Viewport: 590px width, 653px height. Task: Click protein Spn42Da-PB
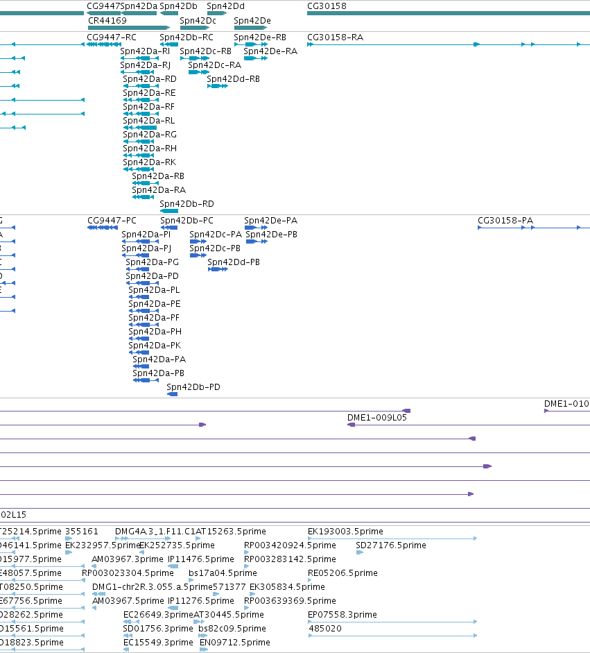point(159,373)
